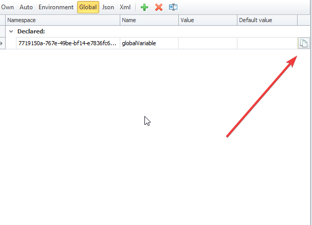Add a new variable with the green plus
This screenshot has height=225, width=312.
144,7
